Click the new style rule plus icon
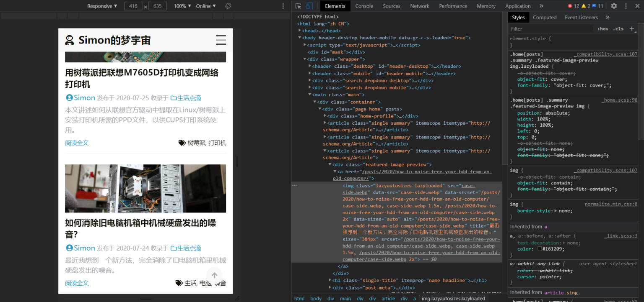The image size is (644, 302). pos(632,28)
